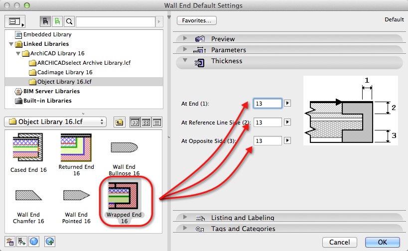Select Object Library 16.lcf tree row
The height and width of the screenshot is (251, 408).
point(84,82)
